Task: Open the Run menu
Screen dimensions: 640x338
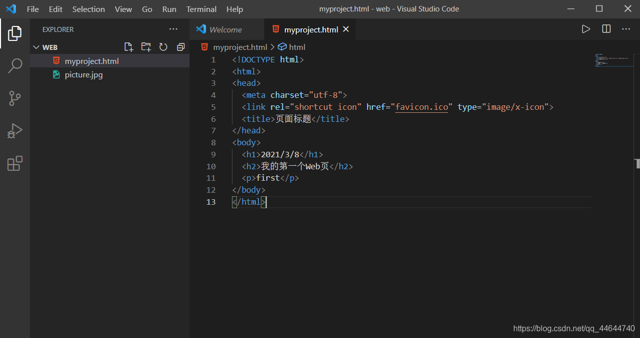Action: [x=169, y=9]
